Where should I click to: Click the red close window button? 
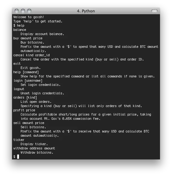coord(17,11)
